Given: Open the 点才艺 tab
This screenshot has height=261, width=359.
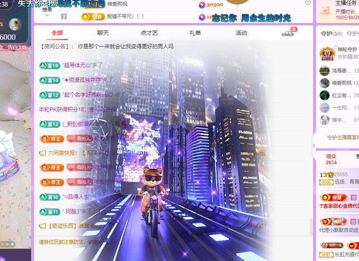Looking at the screenshot, I should click(x=149, y=33).
